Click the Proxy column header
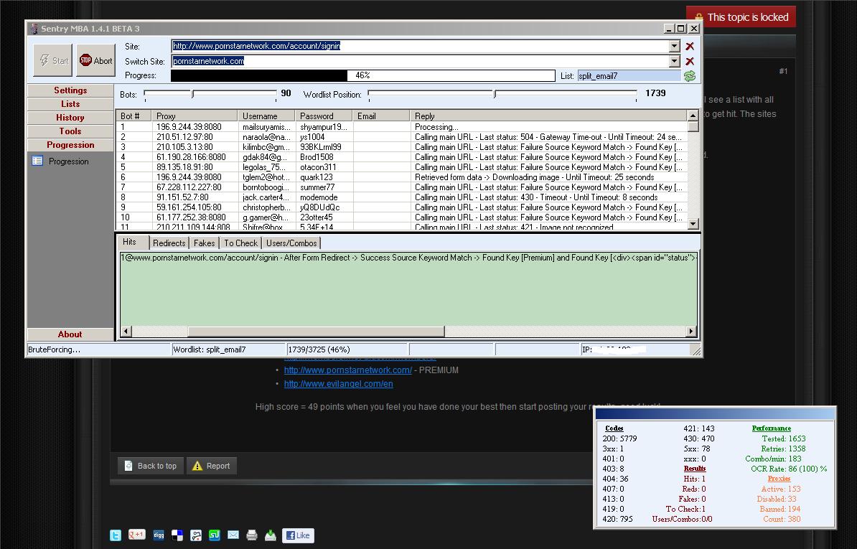 195,116
